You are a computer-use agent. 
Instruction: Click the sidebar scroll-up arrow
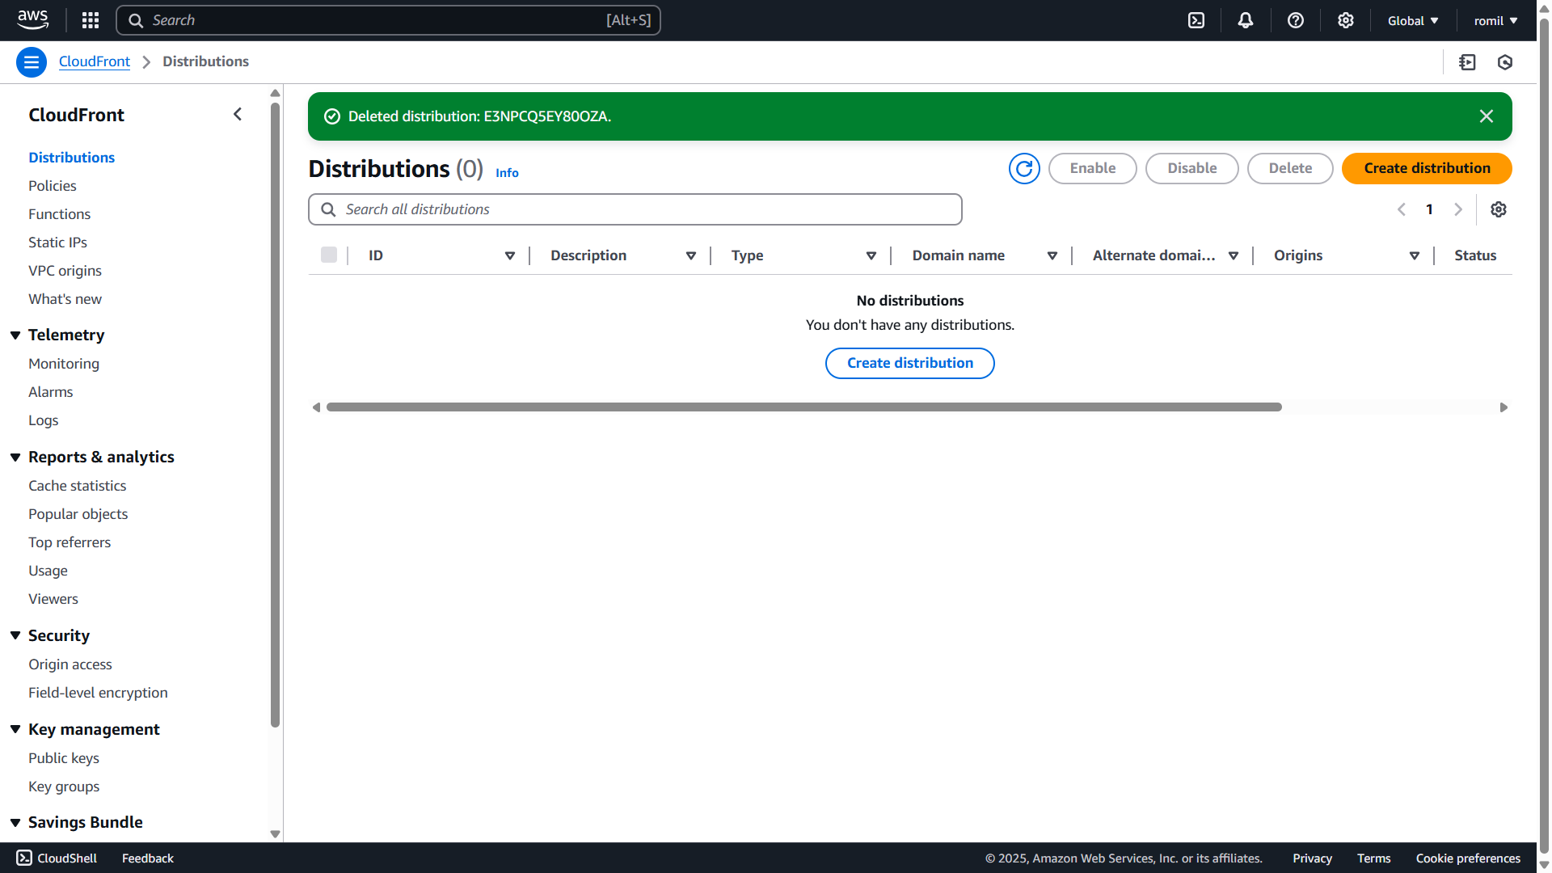click(275, 93)
